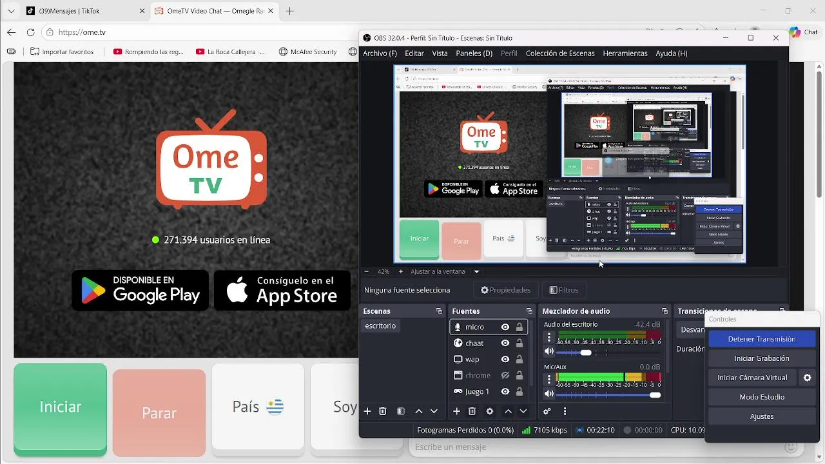Viewport: 825px width, 464px height.
Task: Add a new scene with plus icon
Action: click(367, 411)
